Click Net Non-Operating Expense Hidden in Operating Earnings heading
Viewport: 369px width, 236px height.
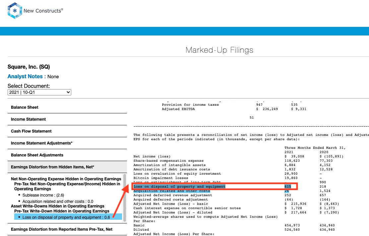pos(66,179)
